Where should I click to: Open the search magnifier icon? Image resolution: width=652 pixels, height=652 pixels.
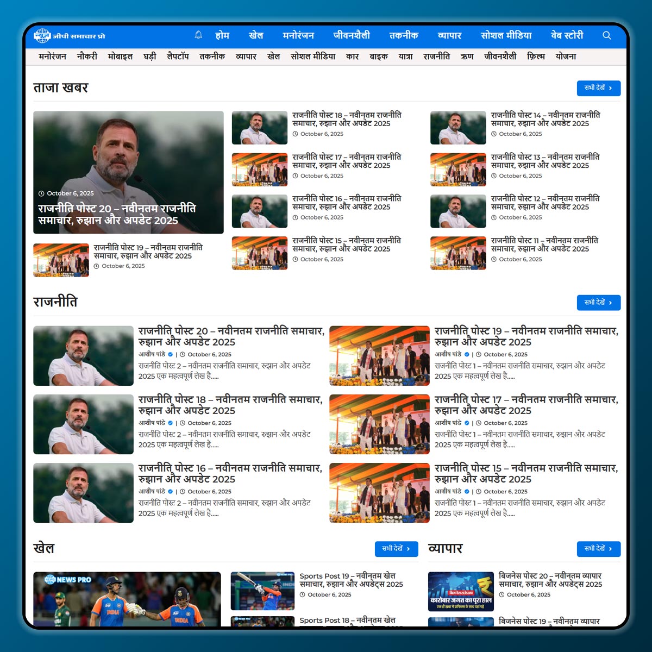(x=607, y=35)
